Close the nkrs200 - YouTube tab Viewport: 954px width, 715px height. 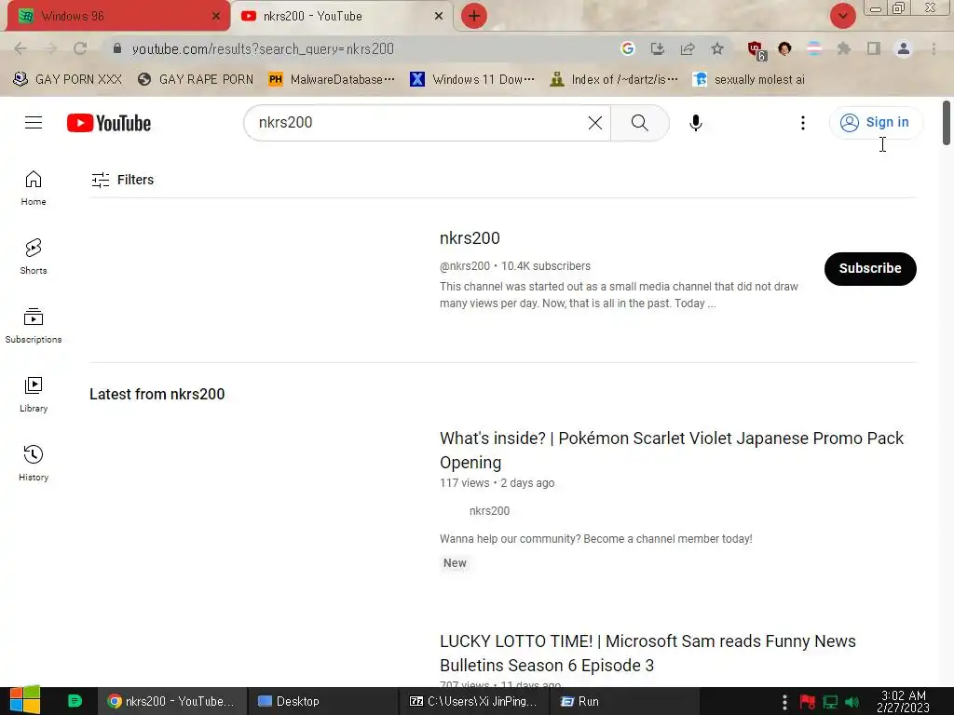point(439,16)
